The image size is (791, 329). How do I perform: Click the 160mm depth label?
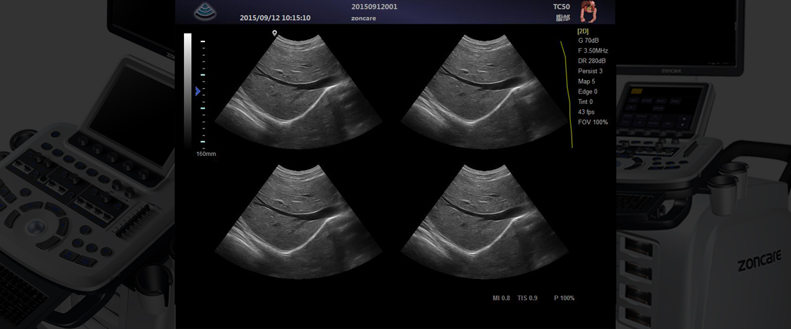(206, 154)
